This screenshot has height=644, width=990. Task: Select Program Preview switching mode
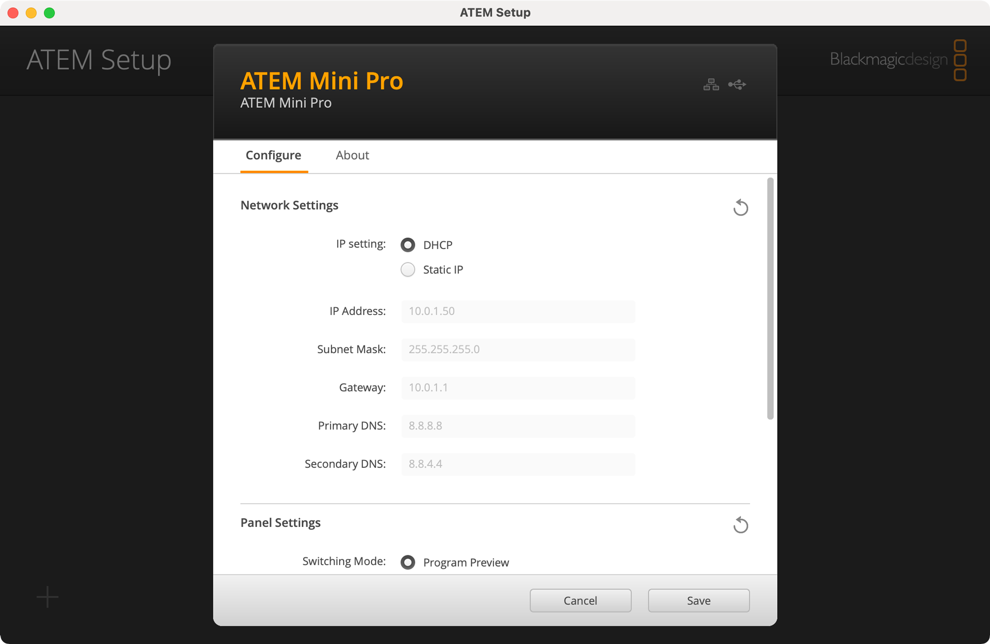coord(408,562)
